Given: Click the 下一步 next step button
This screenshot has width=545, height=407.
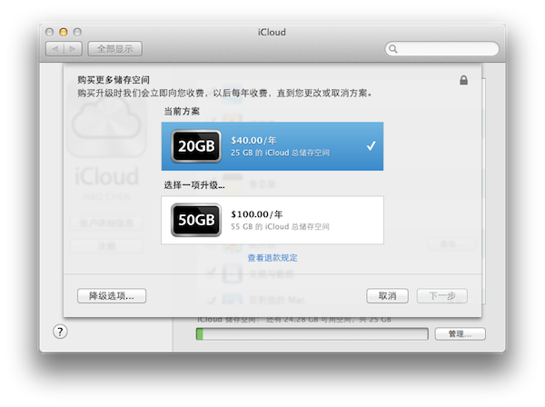Looking at the screenshot, I should tap(442, 296).
